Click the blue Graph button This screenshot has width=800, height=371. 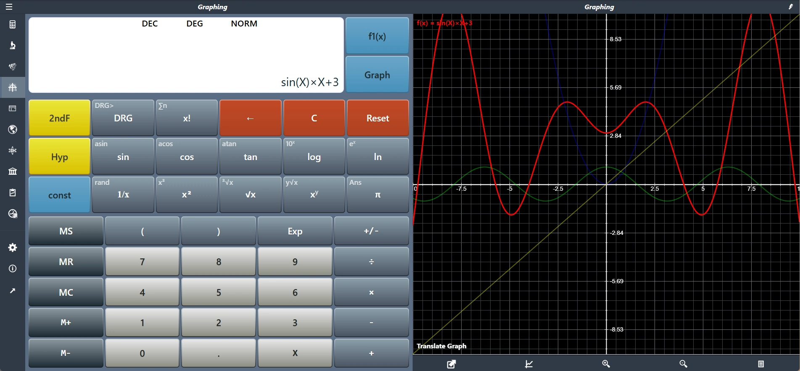pyautogui.click(x=377, y=75)
